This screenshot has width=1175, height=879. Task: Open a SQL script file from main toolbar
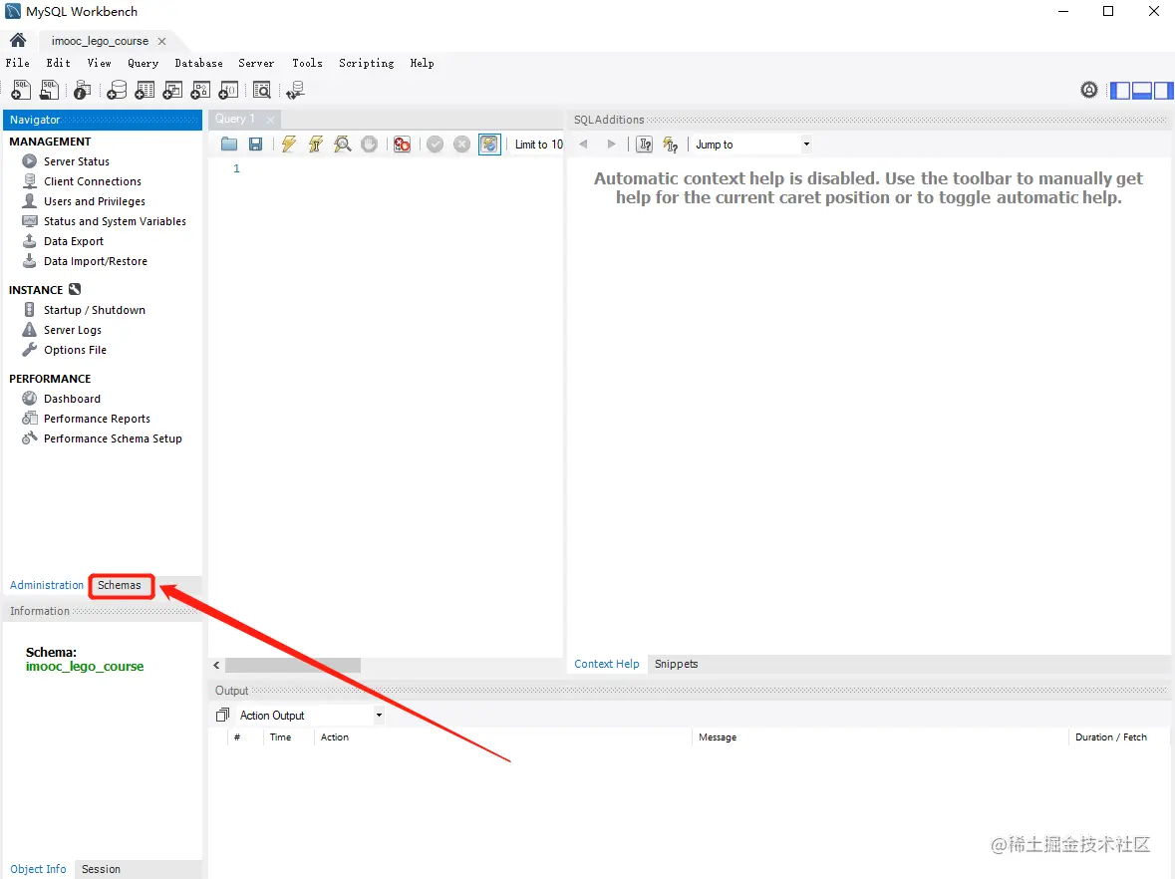tap(49, 91)
